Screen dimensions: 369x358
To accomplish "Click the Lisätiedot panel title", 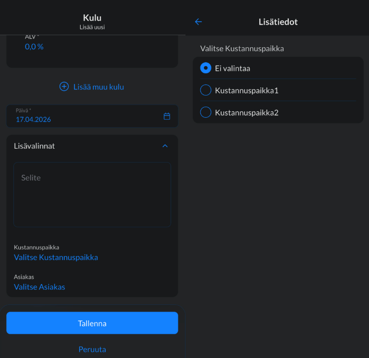I will 278,22.
